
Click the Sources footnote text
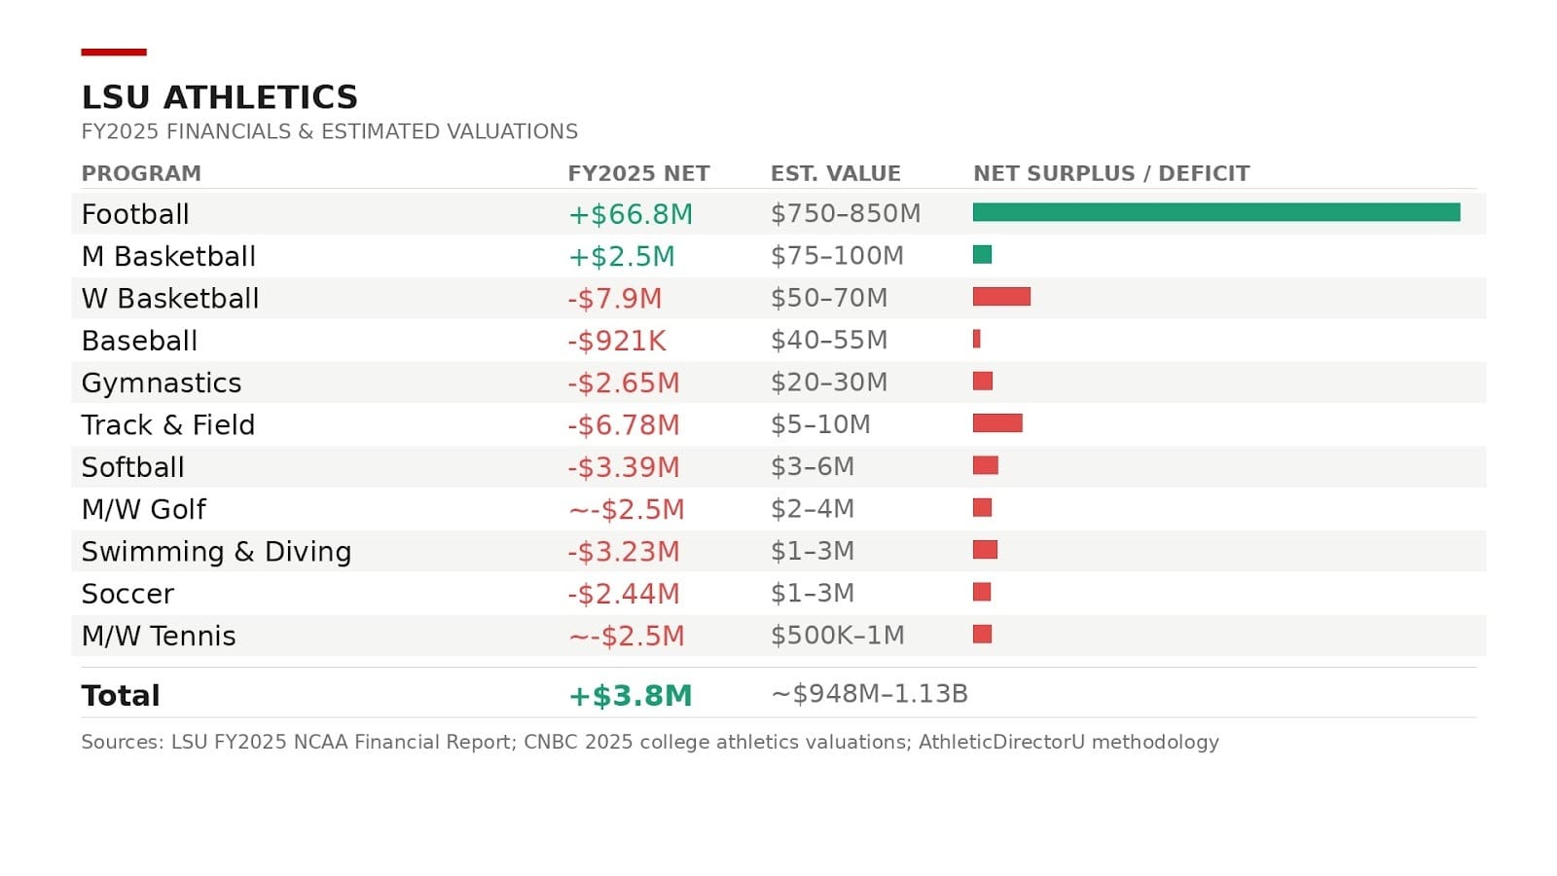(649, 742)
